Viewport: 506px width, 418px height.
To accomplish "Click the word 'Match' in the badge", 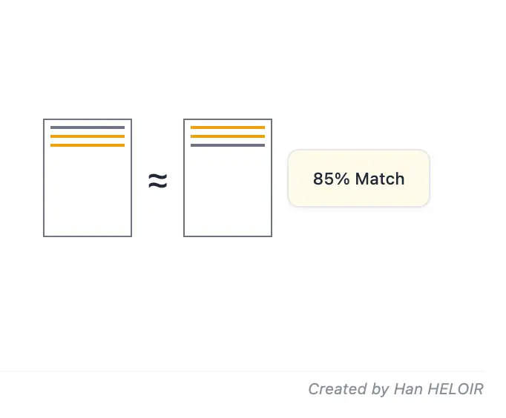I will (x=380, y=179).
